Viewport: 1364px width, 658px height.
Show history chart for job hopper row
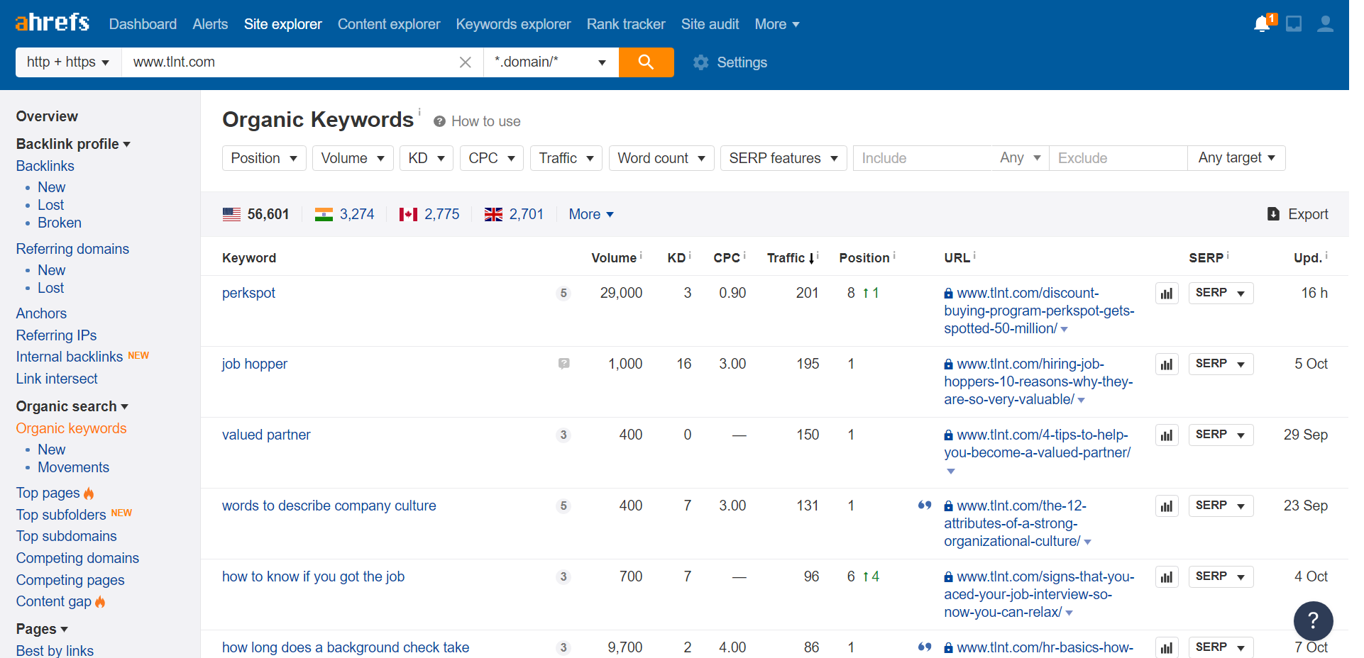[1167, 364]
